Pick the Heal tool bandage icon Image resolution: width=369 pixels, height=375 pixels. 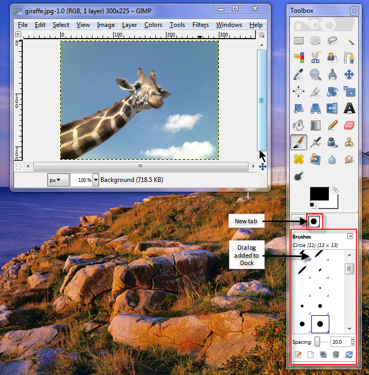[299, 159]
